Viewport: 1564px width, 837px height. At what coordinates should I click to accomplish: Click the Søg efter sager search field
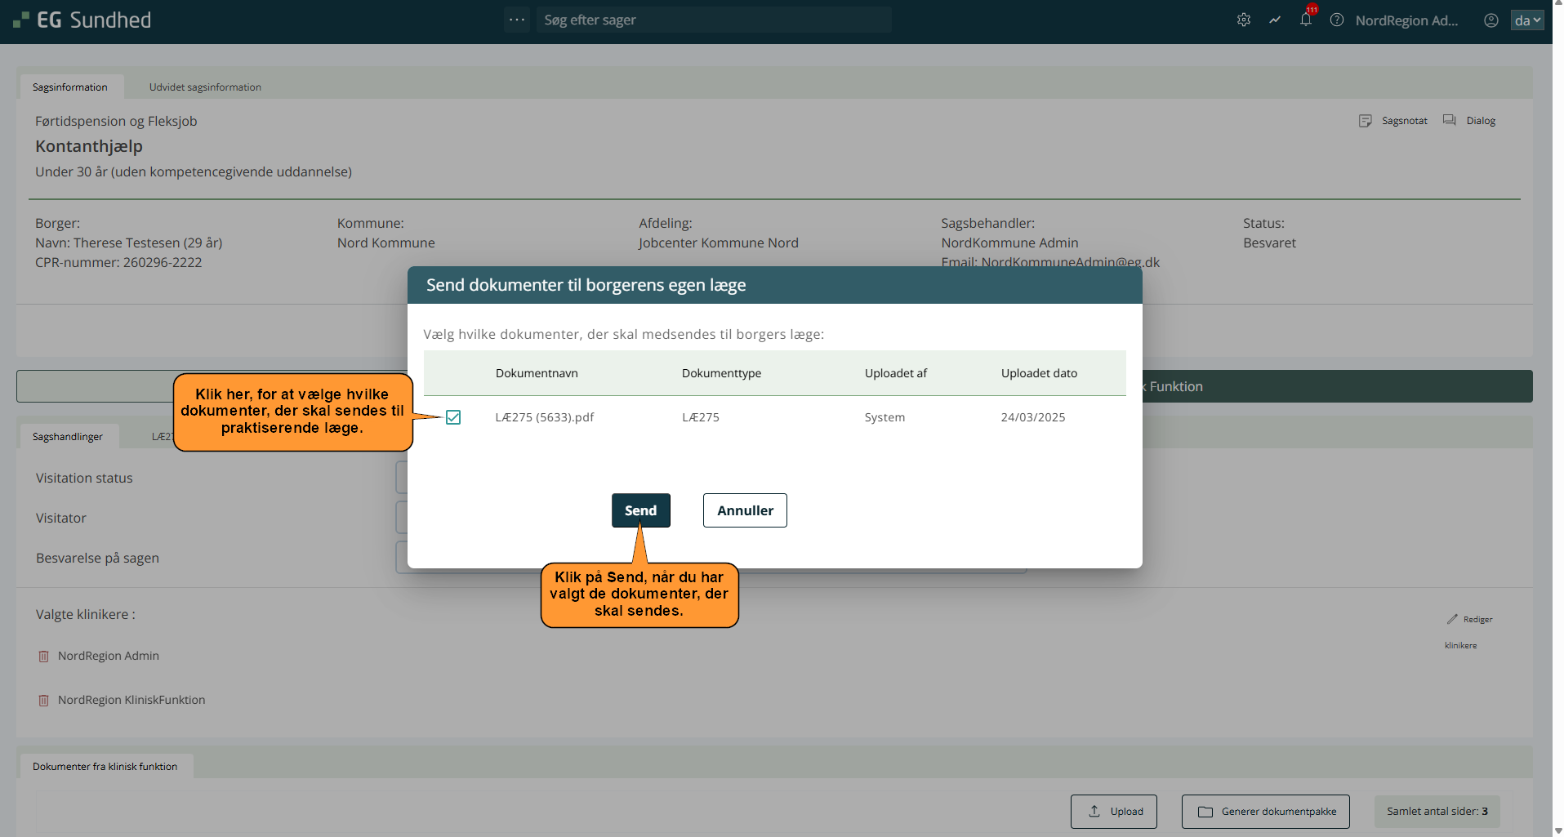[713, 20]
